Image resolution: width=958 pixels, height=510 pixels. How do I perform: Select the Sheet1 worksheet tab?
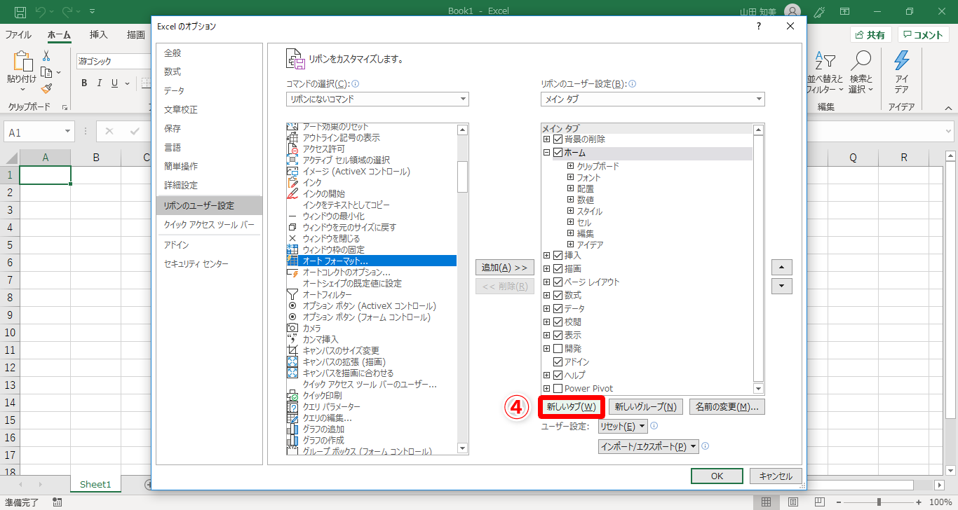click(95, 484)
